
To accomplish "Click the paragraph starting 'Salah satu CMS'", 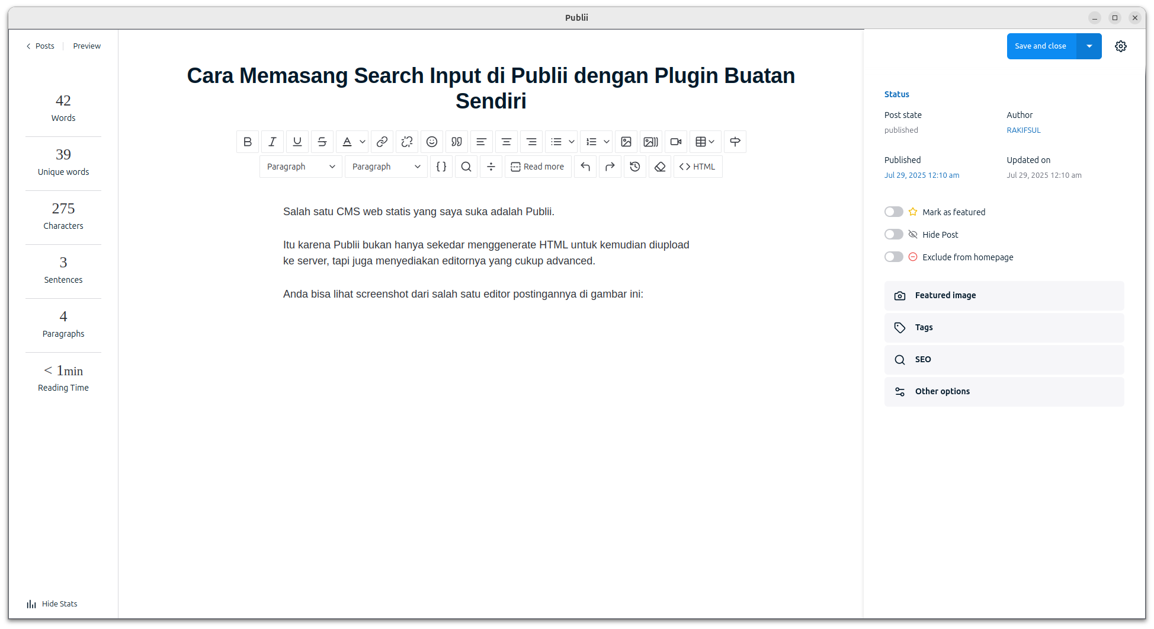I will pos(419,212).
